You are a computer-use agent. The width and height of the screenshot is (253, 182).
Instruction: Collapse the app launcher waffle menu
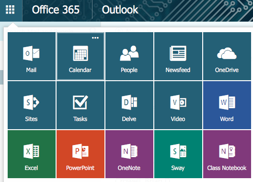[x=10, y=10]
